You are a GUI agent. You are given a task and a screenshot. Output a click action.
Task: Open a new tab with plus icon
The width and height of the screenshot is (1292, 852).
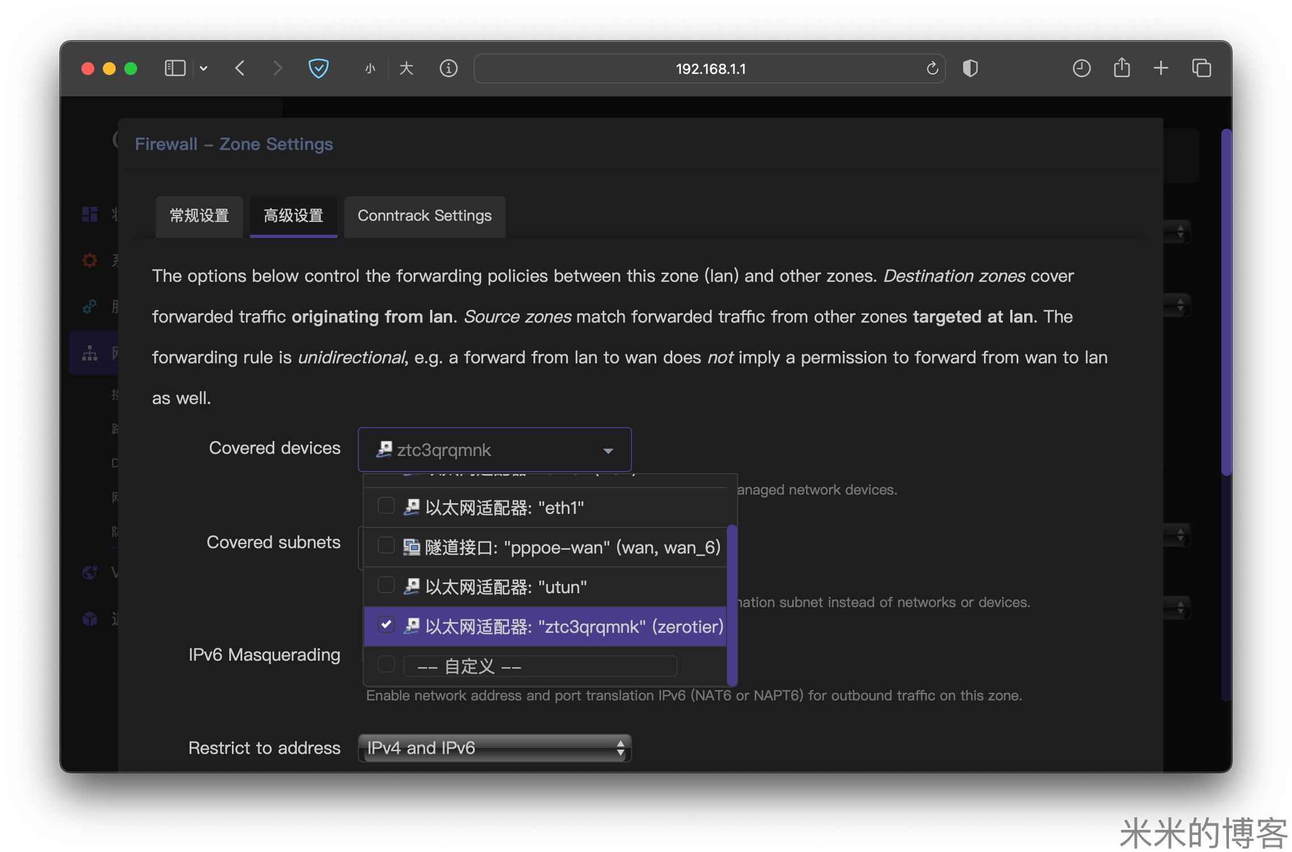pos(1161,69)
